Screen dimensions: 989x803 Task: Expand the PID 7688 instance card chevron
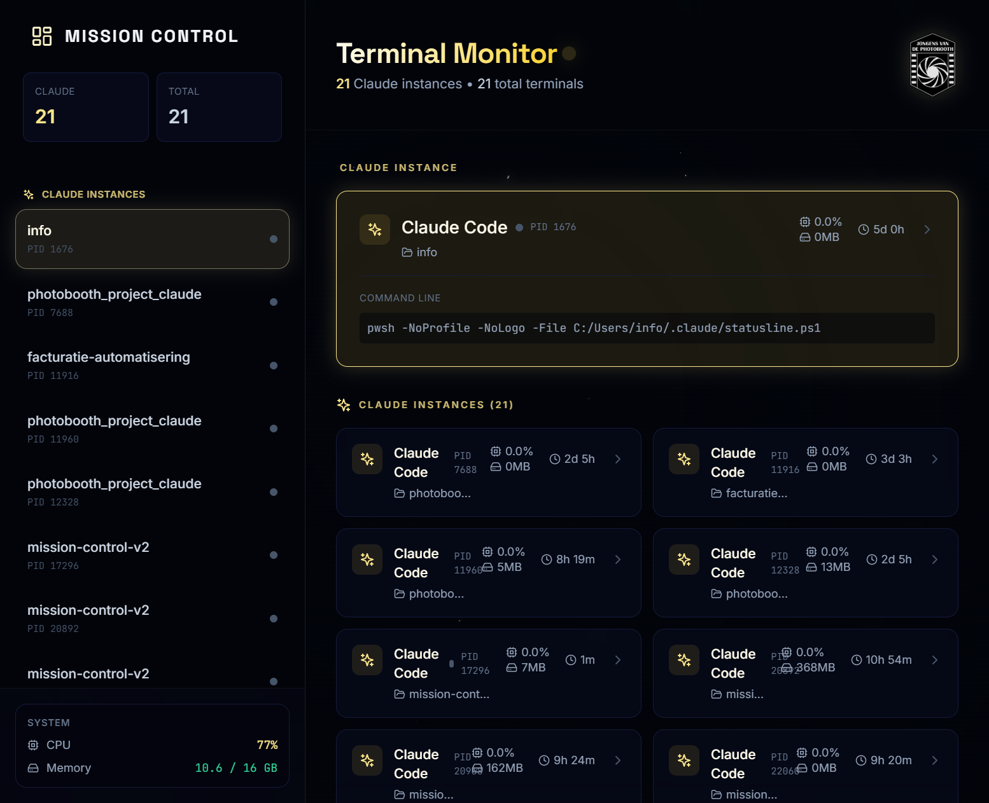click(x=618, y=459)
